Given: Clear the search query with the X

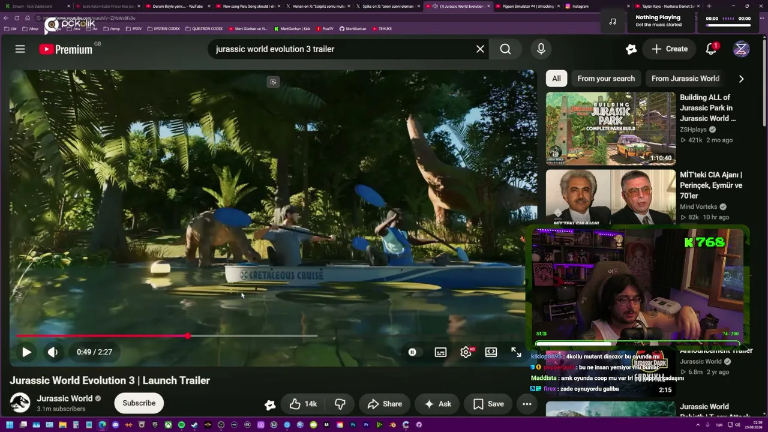Looking at the screenshot, I should [480, 49].
